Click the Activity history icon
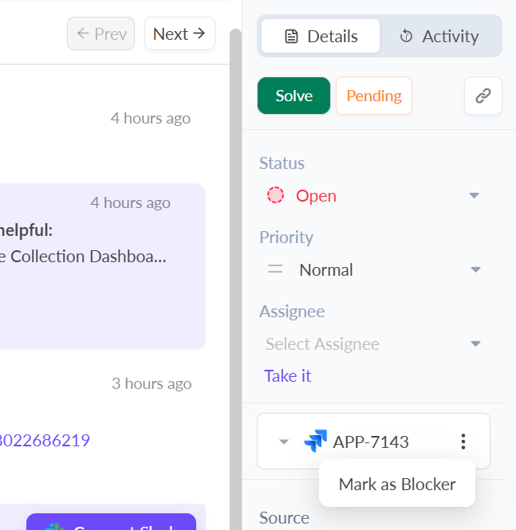Image resolution: width=516 pixels, height=530 pixels. (x=406, y=36)
